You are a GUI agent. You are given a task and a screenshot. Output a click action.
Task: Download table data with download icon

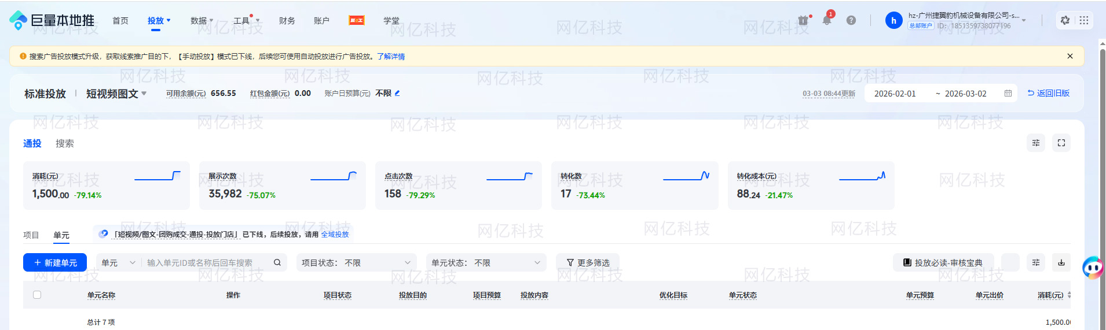[x=1061, y=263]
